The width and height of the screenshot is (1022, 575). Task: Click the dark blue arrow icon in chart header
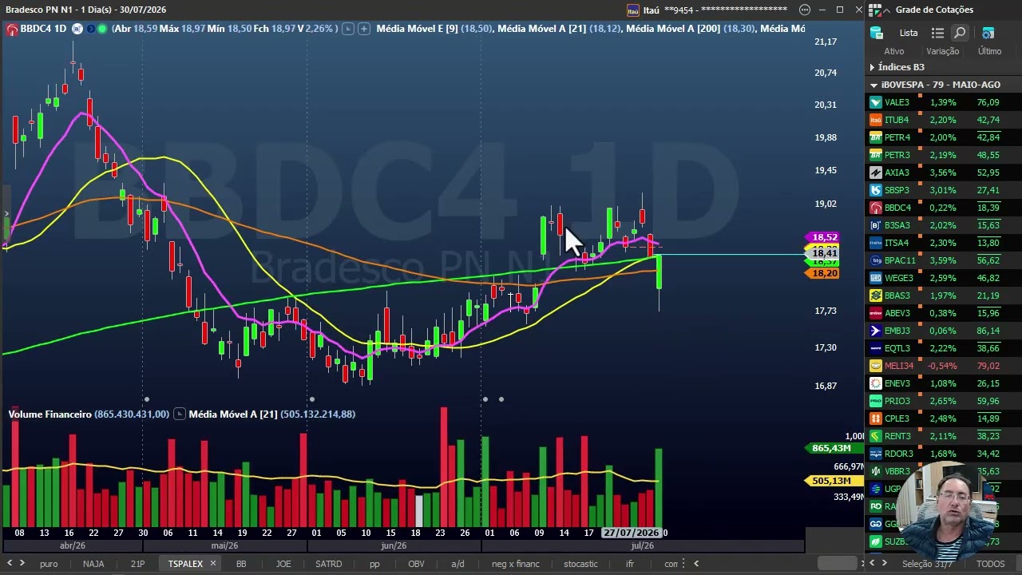pyautogui.click(x=90, y=29)
